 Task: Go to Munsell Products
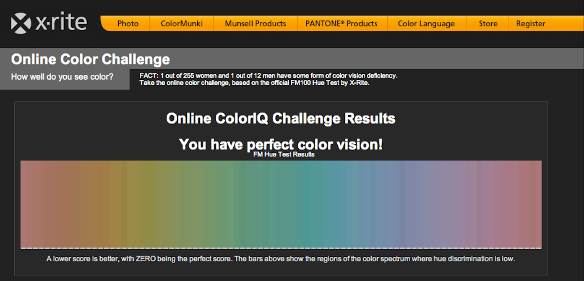255,23
